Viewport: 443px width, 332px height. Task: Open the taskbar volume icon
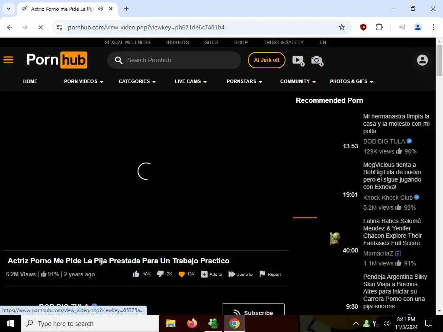(387, 323)
